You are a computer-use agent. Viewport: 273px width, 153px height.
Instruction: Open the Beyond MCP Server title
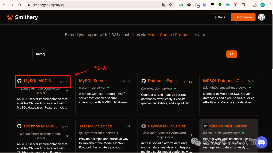pyautogui.click(x=167, y=126)
